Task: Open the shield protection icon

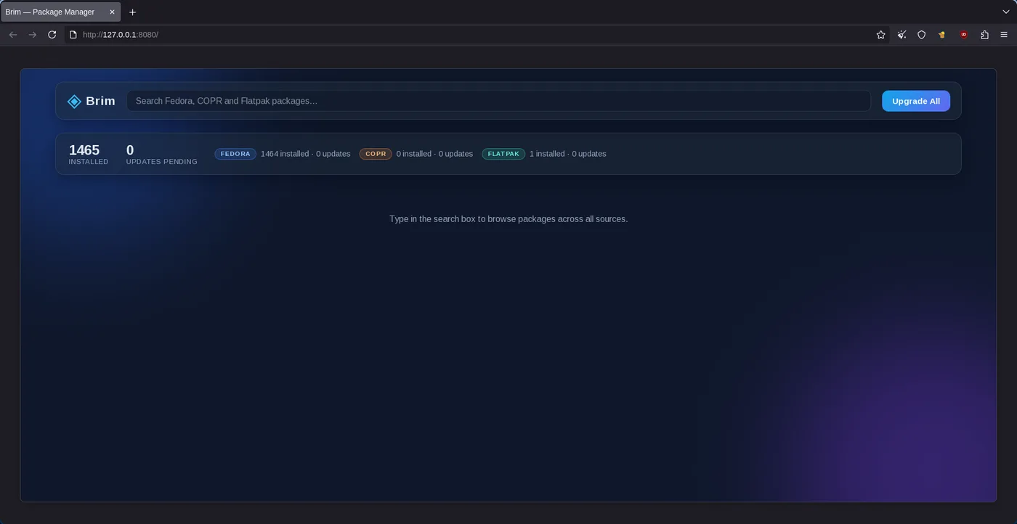Action: click(922, 35)
